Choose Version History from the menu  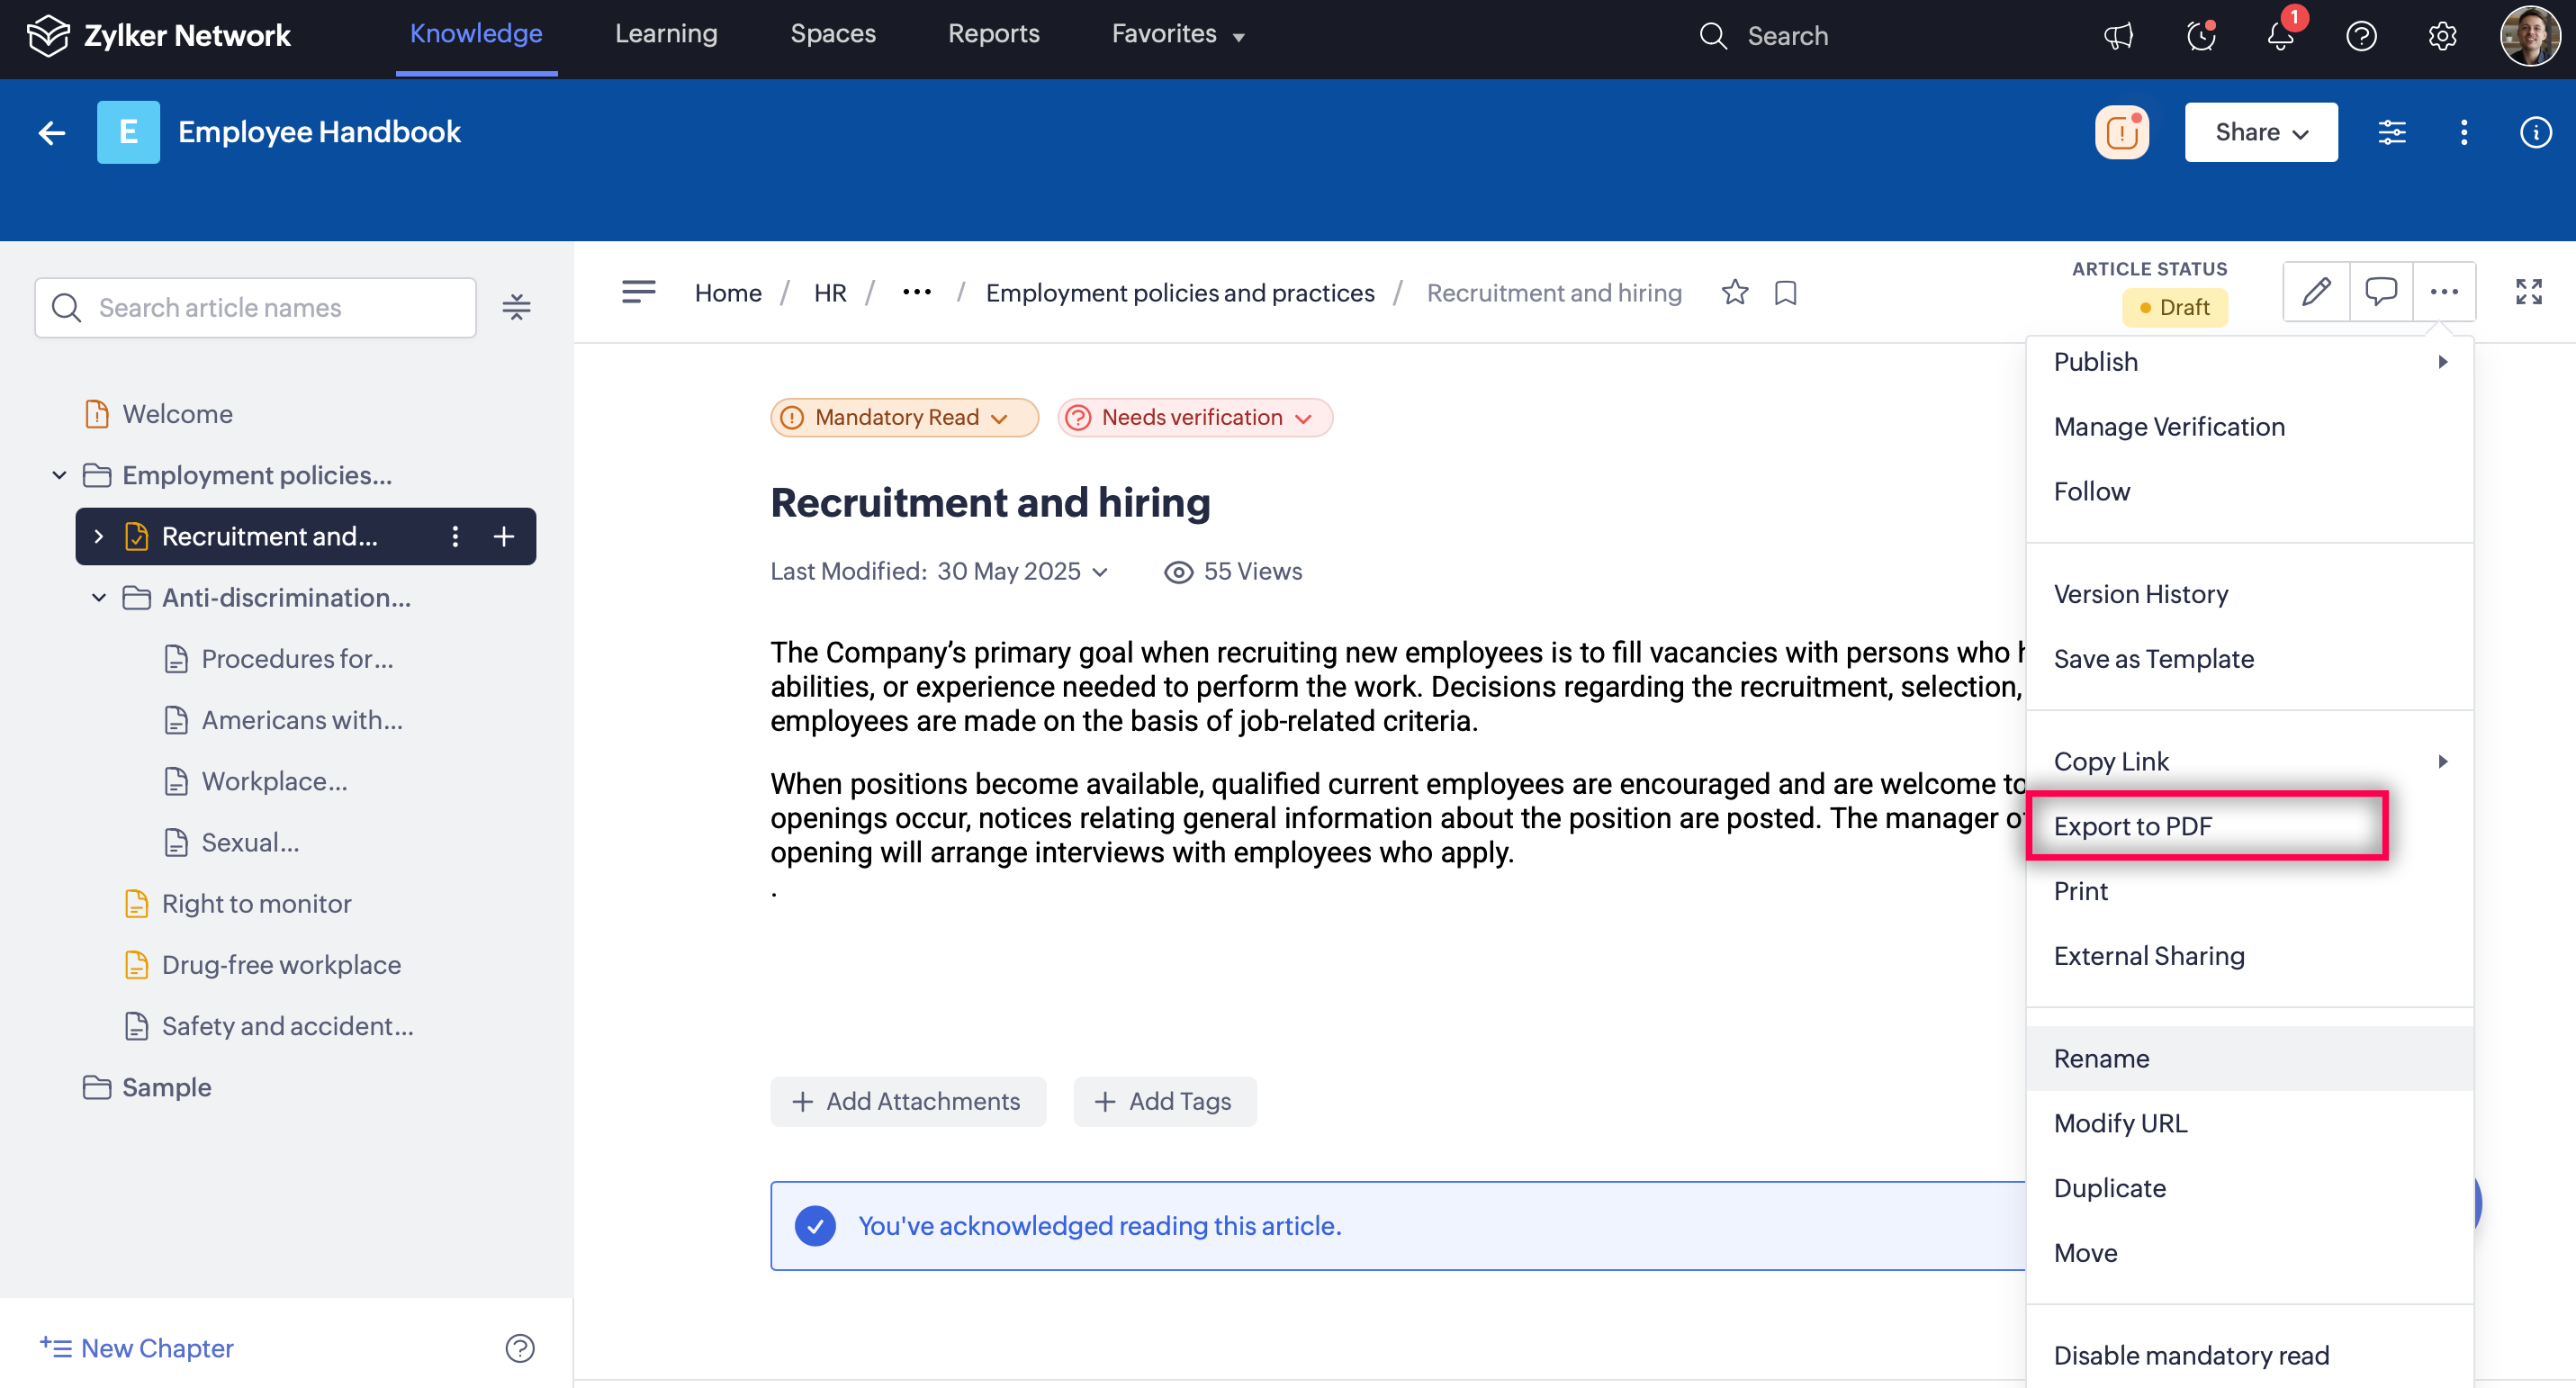[2140, 594]
